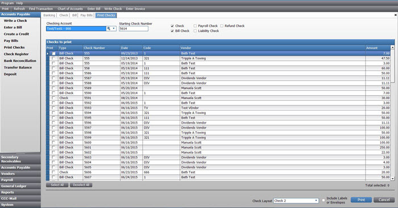
Task: Sort by the Vendor column header
Action: tap(272, 48)
